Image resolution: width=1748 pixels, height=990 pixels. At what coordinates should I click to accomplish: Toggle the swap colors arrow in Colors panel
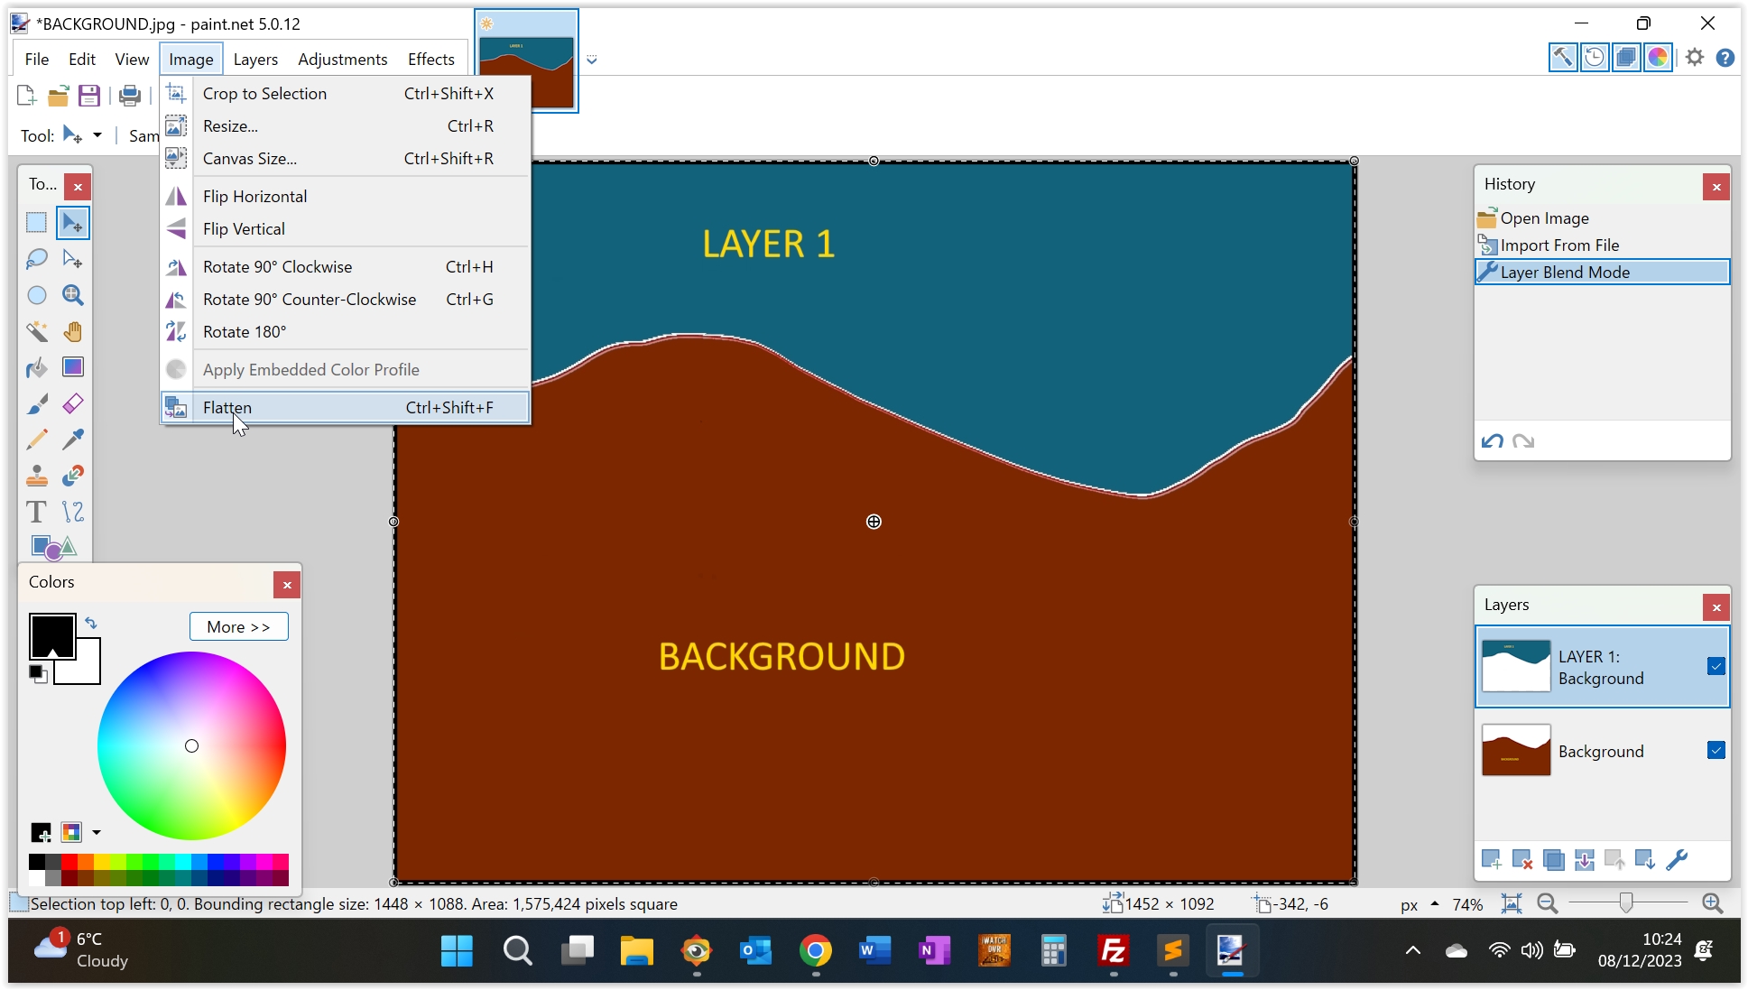[x=91, y=623]
